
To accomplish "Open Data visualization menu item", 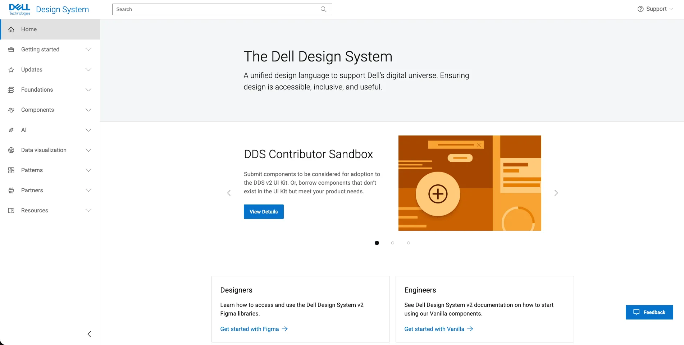I will 50,150.
